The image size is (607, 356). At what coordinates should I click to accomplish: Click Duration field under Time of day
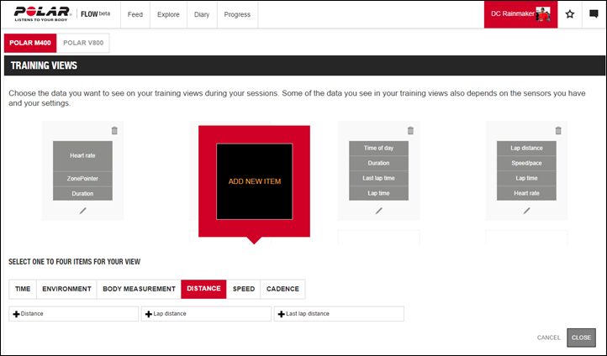pyautogui.click(x=378, y=163)
